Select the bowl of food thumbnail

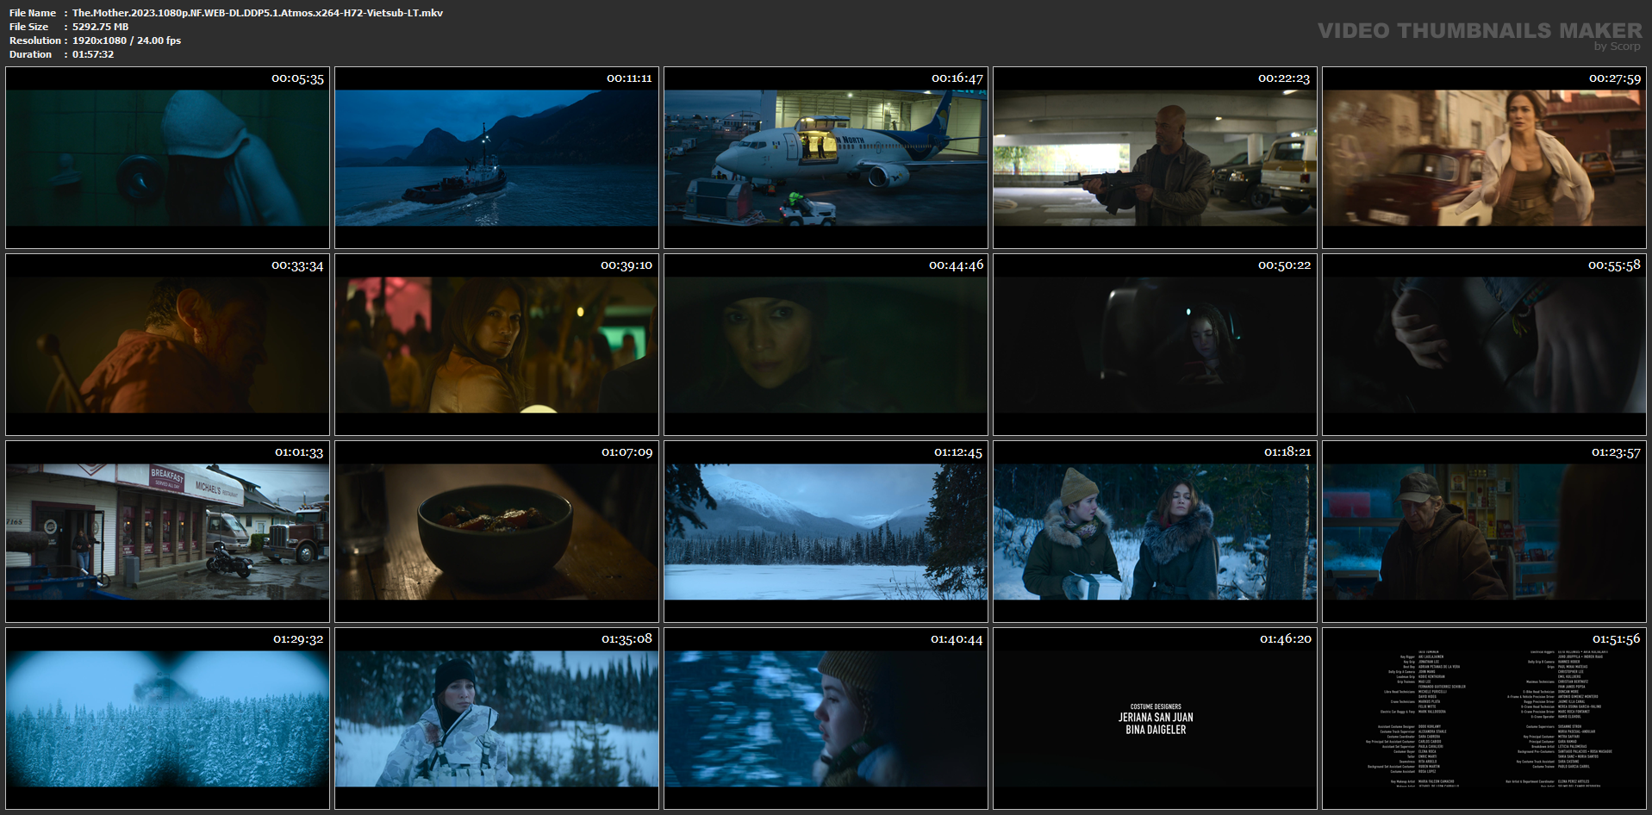(496, 532)
